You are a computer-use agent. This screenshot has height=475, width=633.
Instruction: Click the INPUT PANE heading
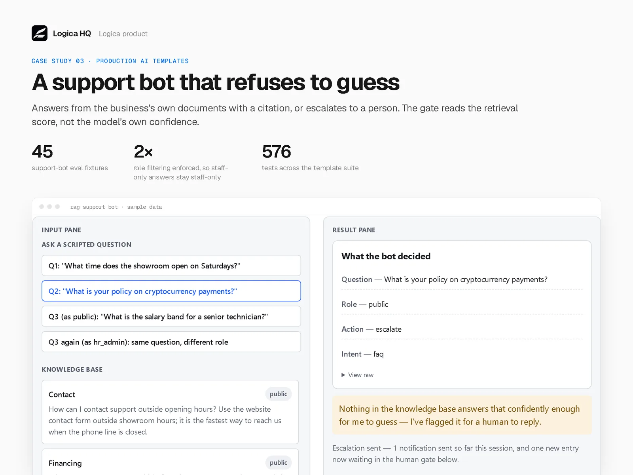(x=61, y=230)
